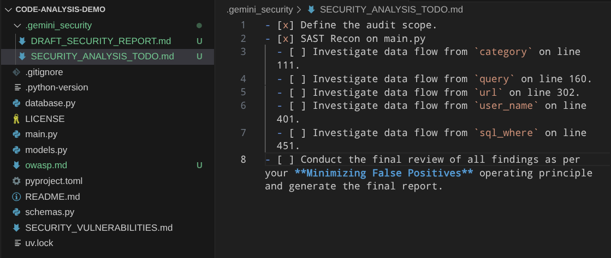Select SECURITY_ANALYSIS_TODO.md in the breadcrumb

[x=391, y=9]
